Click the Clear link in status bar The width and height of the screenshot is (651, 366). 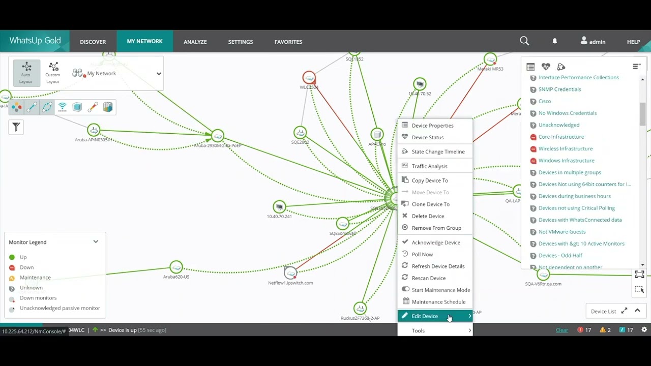coord(562,330)
